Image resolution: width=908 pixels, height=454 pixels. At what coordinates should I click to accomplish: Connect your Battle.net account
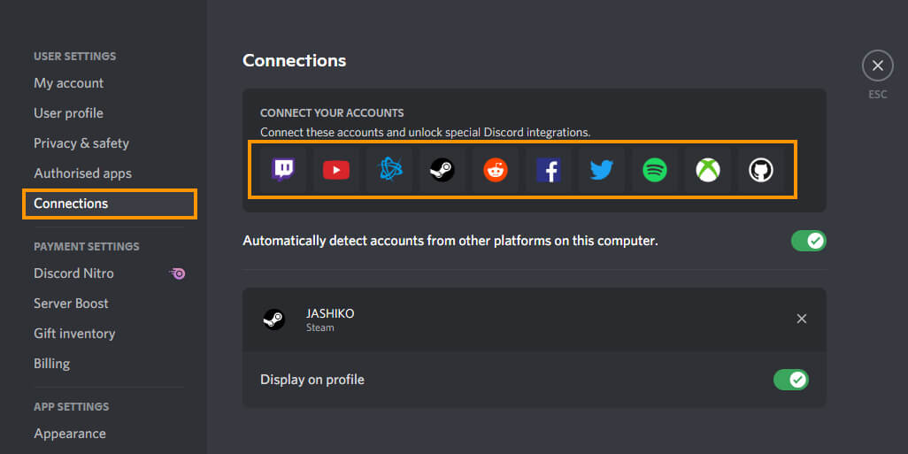tap(389, 170)
